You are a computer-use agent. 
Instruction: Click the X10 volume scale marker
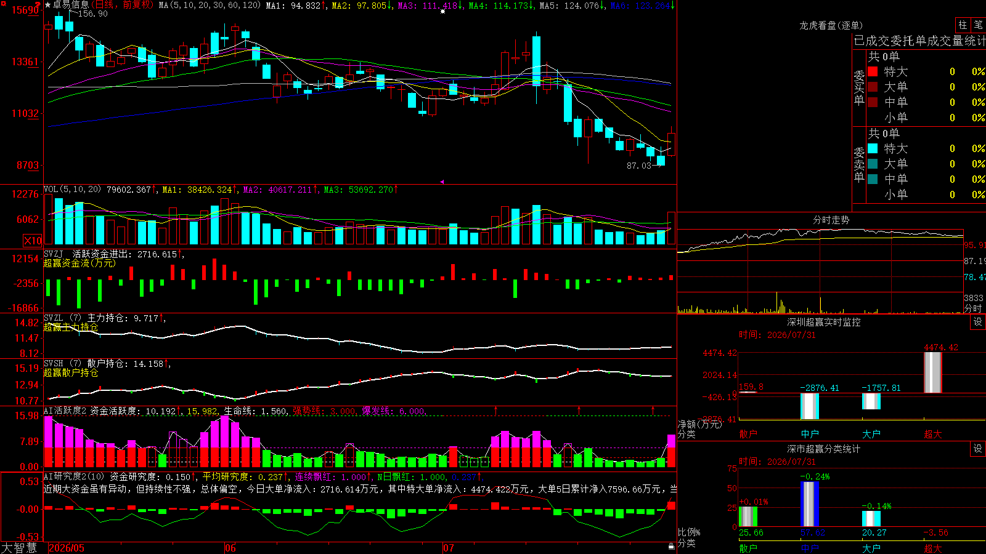[x=33, y=241]
